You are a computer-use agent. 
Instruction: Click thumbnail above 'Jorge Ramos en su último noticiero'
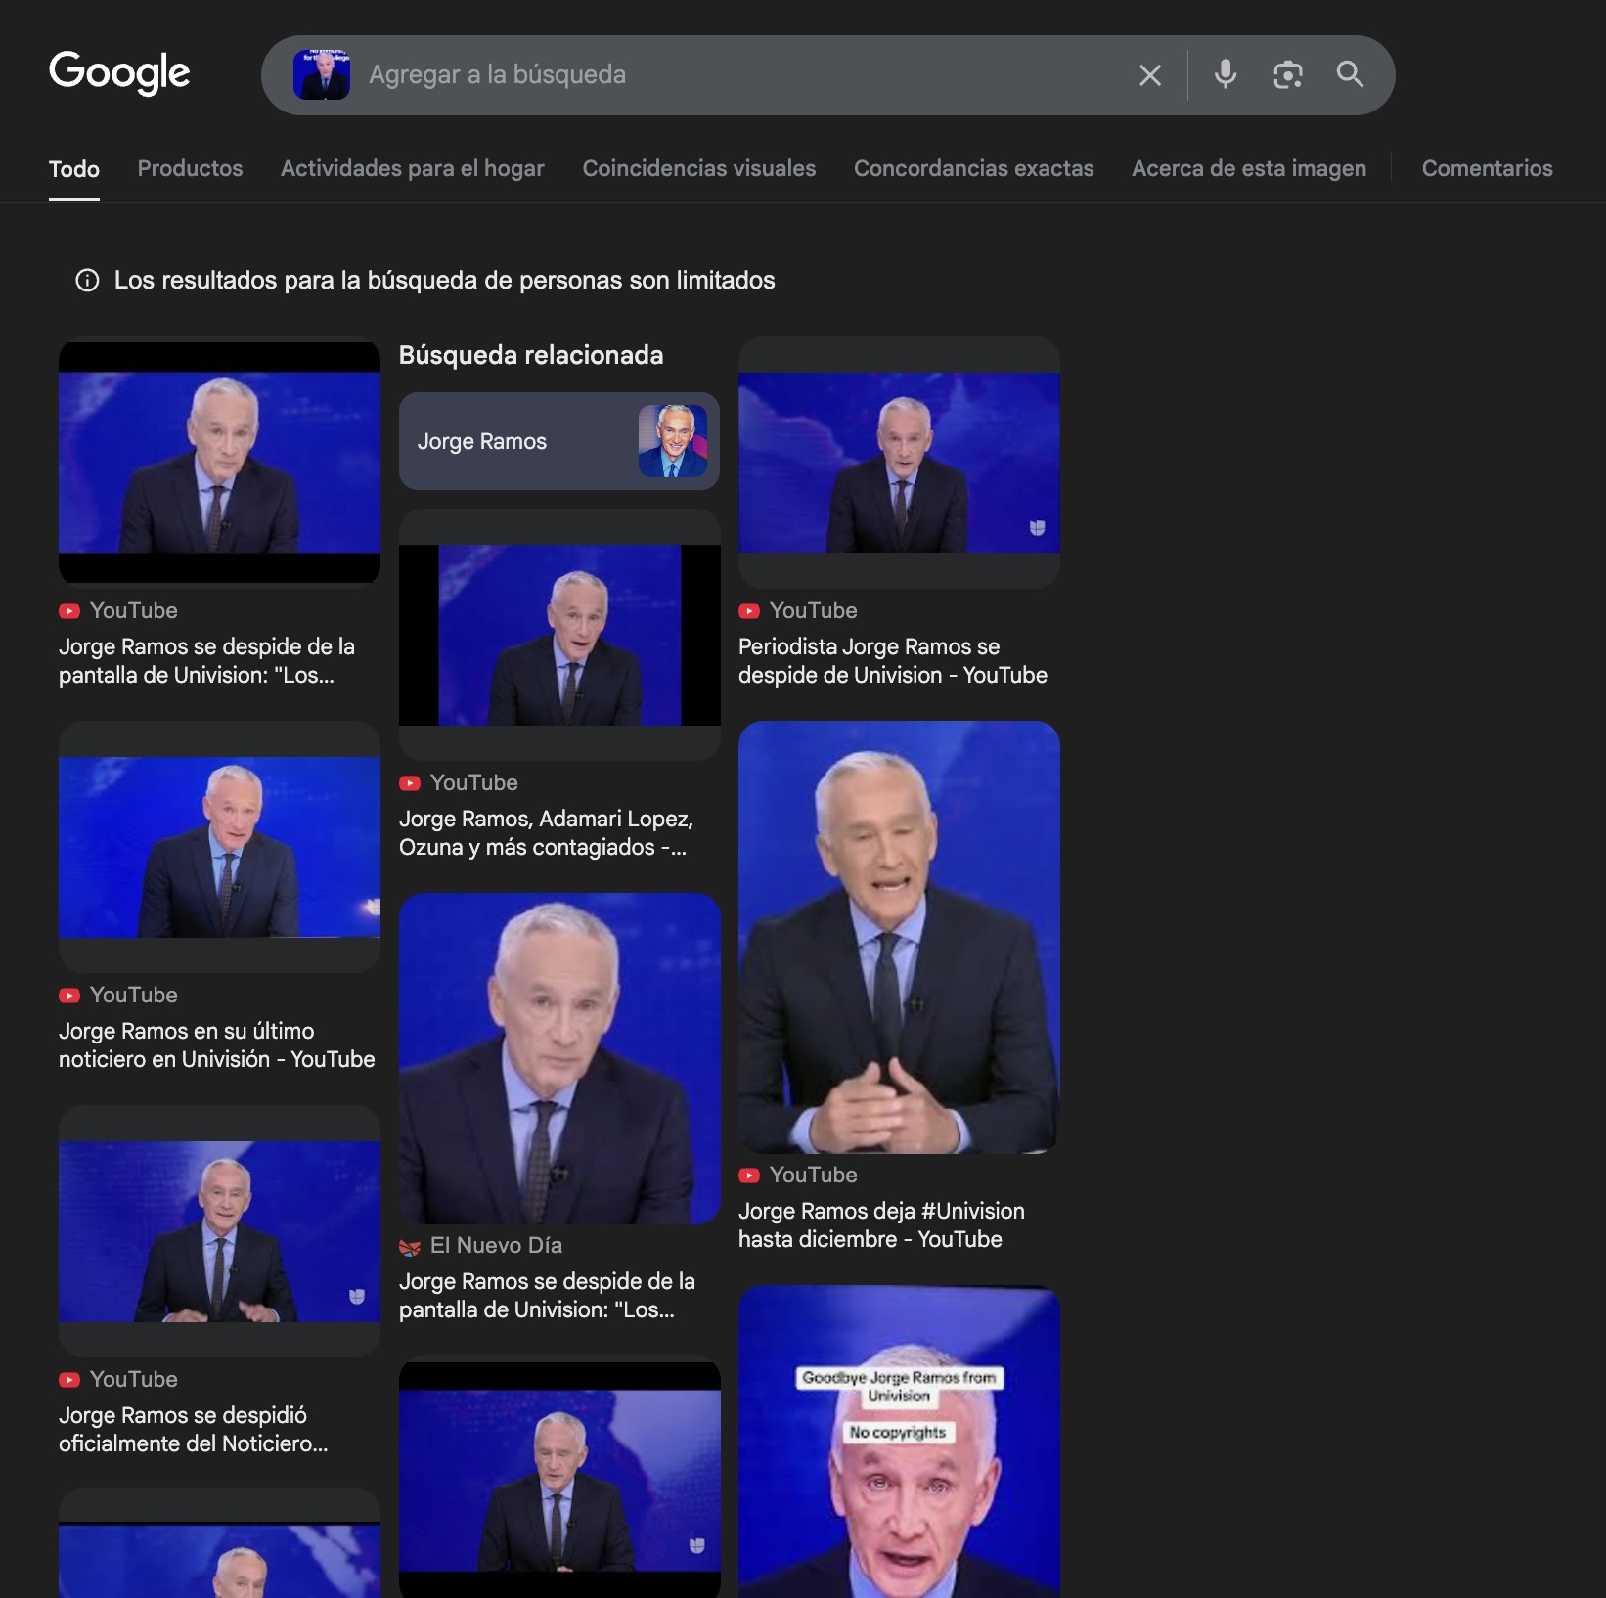coord(219,847)
